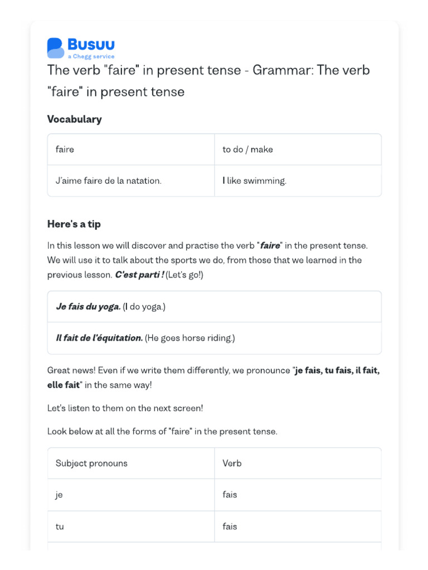Click the "tu" pronoun row cell
Screen dimensions: 428x570
click(60, 527)
